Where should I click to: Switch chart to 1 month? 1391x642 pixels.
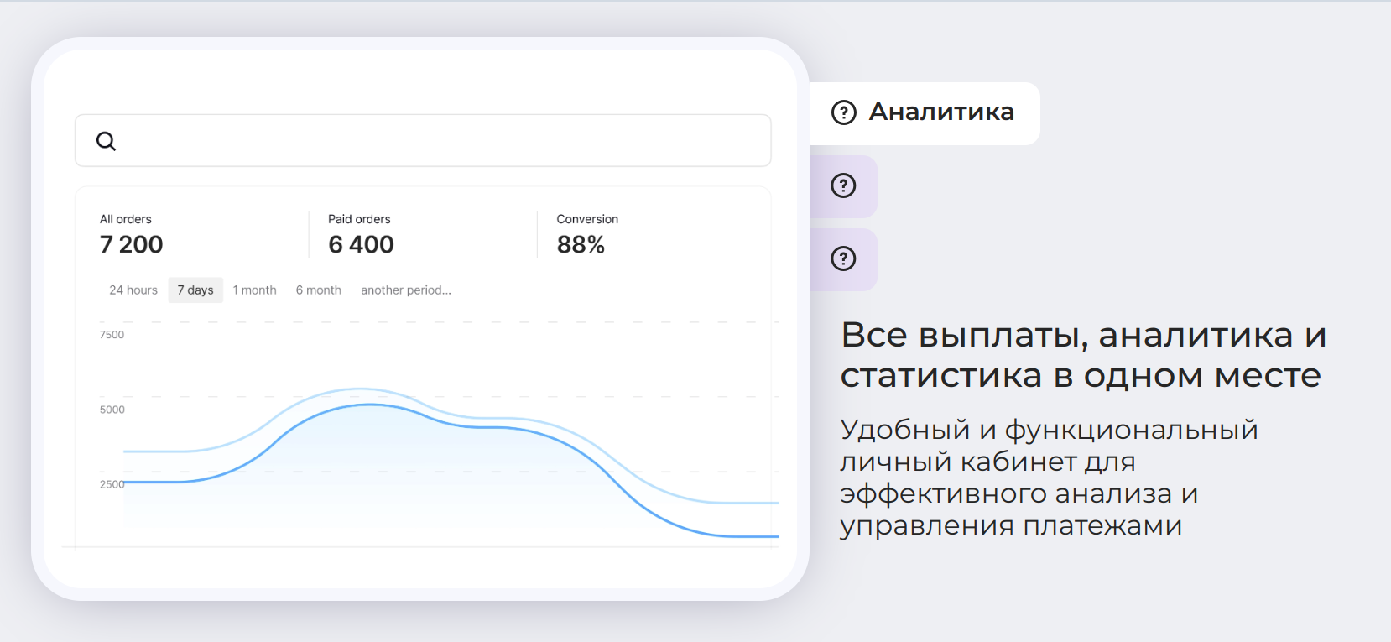click(x=254, y=290)
